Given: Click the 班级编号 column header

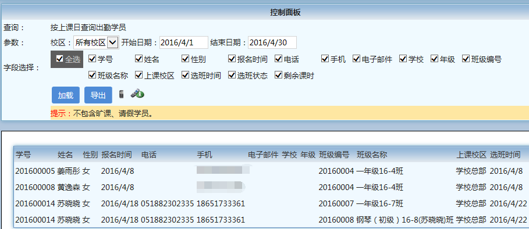Looking at the screenshot, I should (334, 155).
